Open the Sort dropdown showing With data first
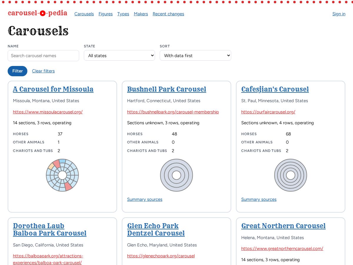 [195, 55]
